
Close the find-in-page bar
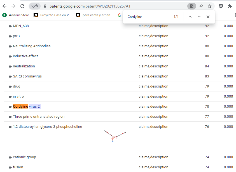pos(208,17)
